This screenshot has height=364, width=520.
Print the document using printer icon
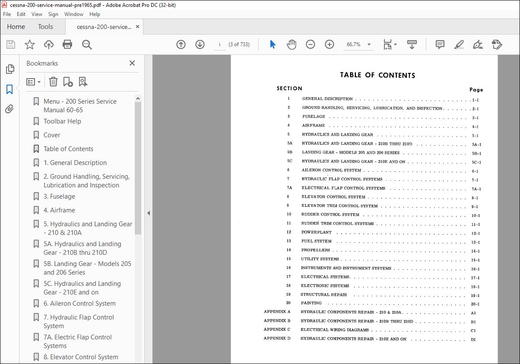tap(67, 44)
